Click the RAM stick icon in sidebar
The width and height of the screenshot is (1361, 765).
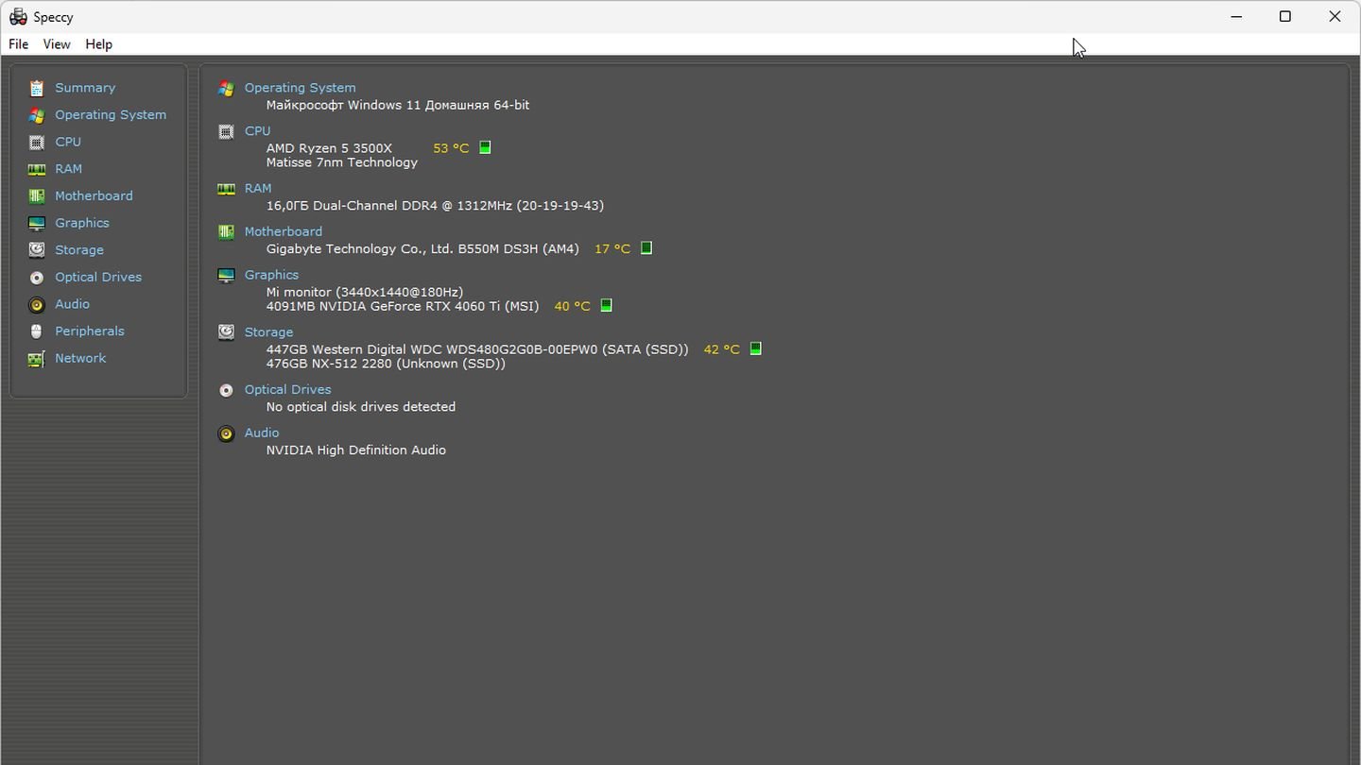pyautogui.click(x=36, y=169)
